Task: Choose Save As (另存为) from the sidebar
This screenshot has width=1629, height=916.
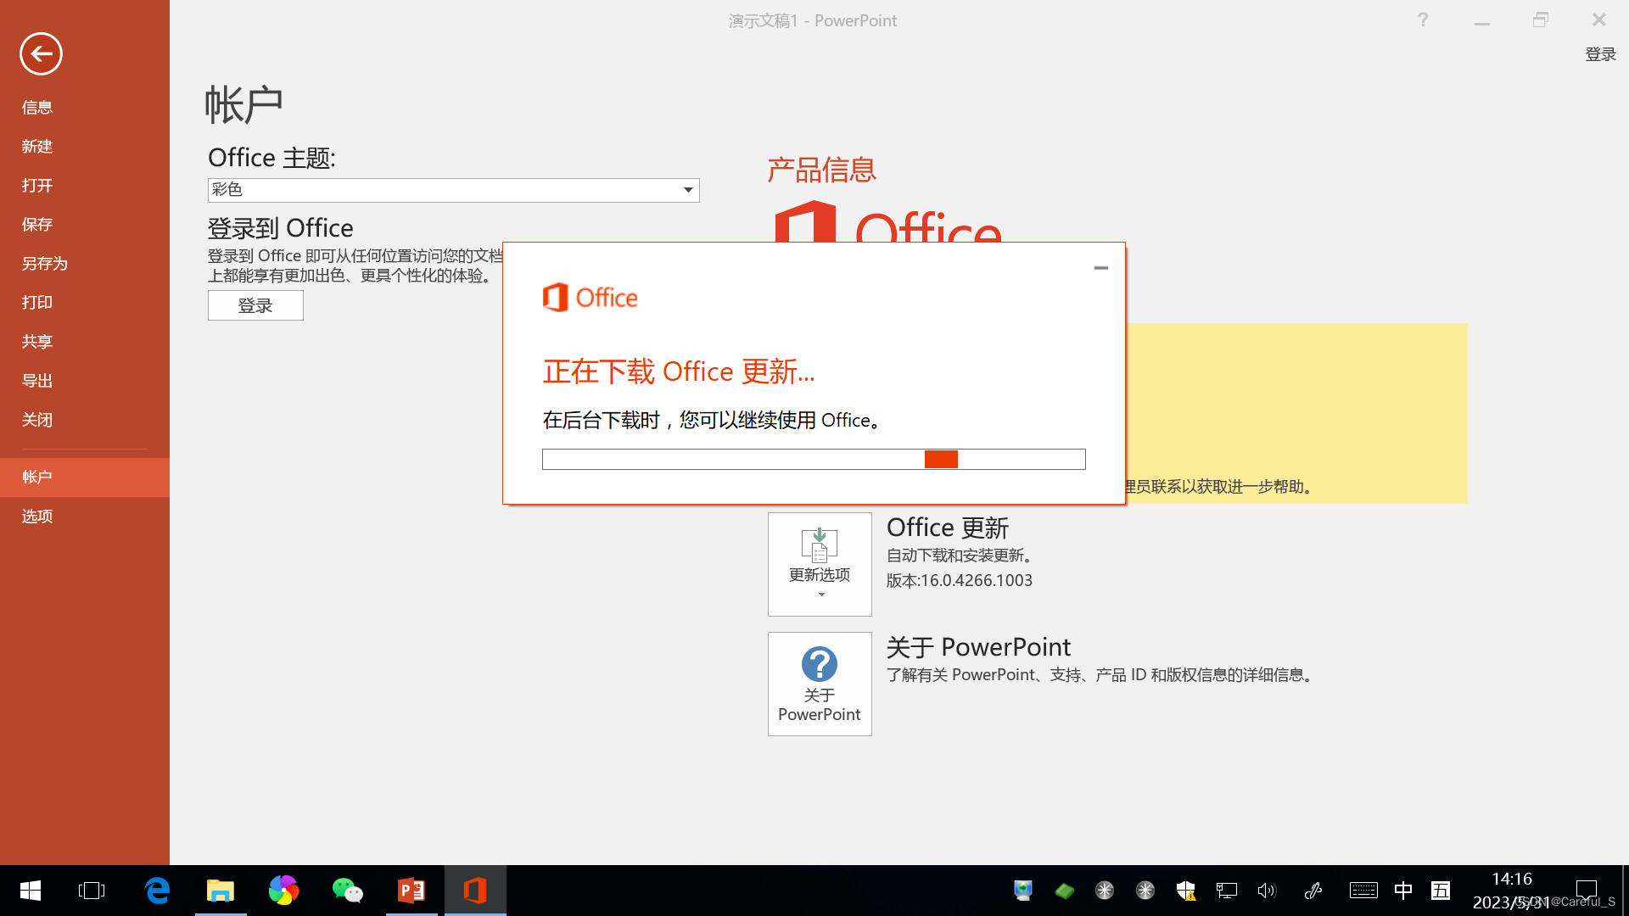Action: pyautogui.click(x=45, y=264)
